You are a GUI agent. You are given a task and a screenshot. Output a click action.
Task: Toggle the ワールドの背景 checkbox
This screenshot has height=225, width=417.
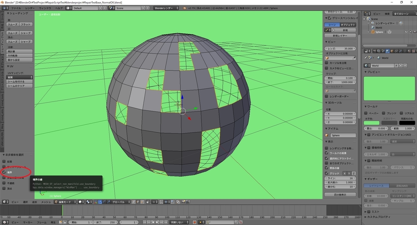tap(326, 153)
